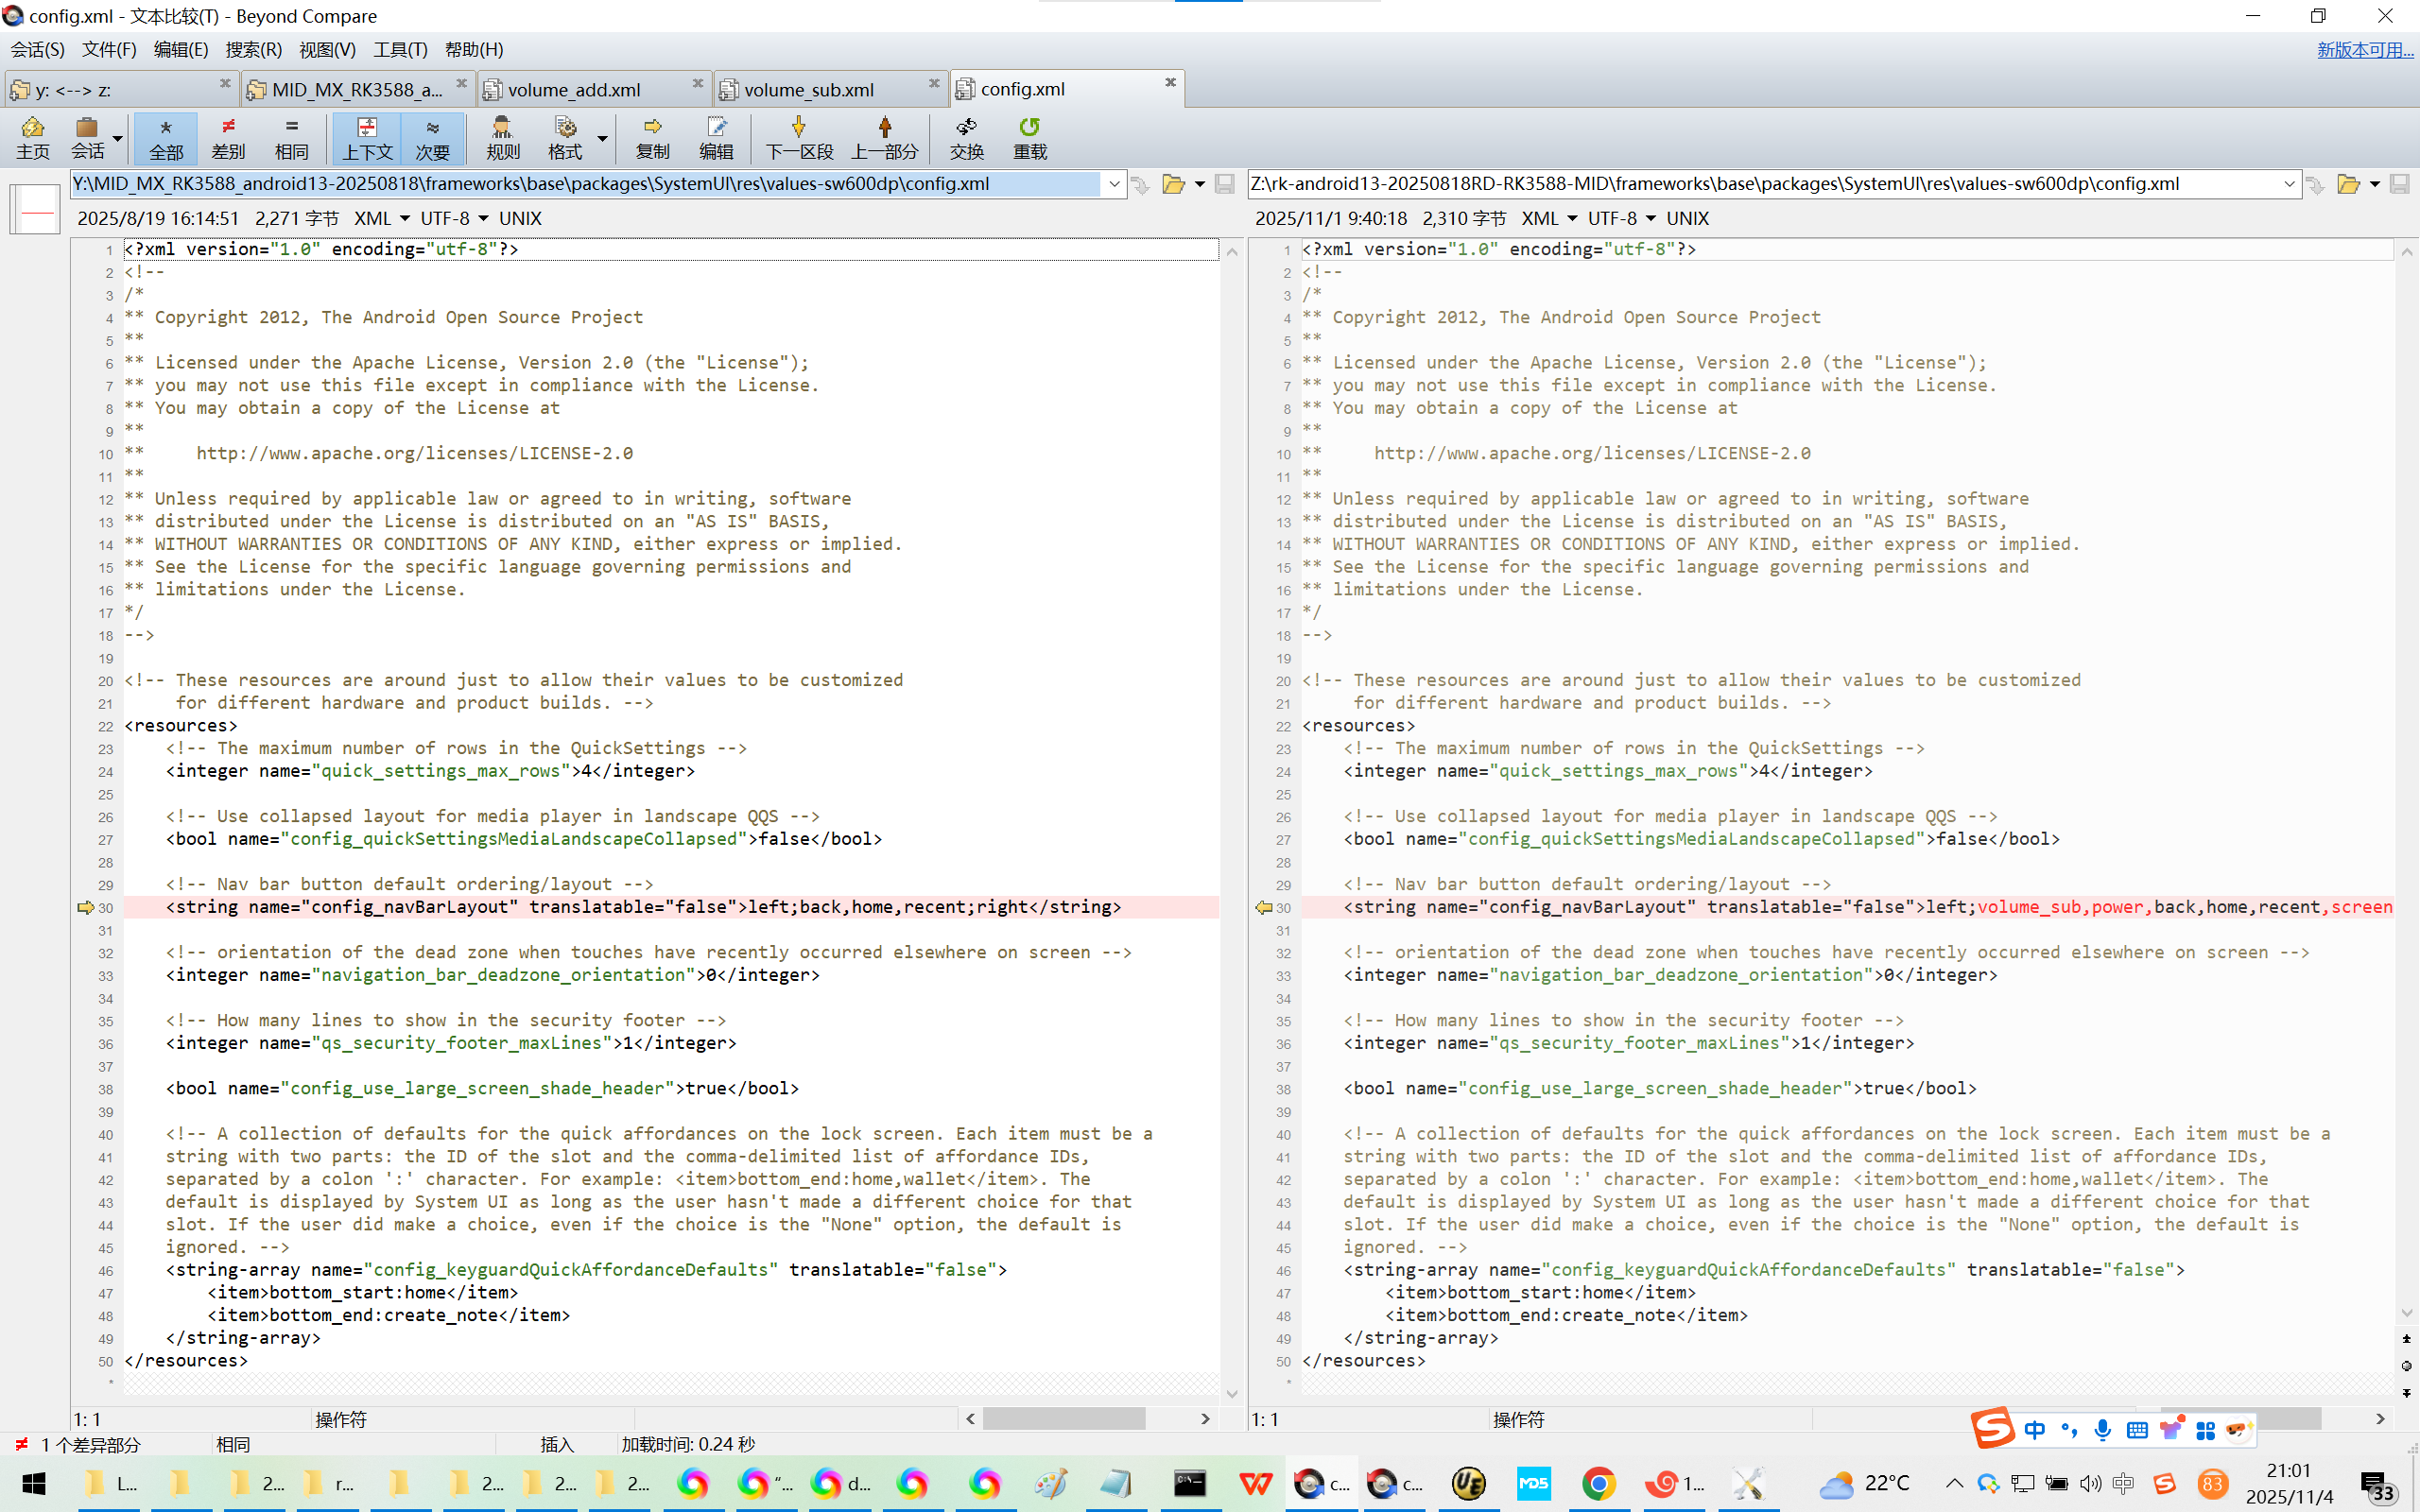Toggle the Show All (全部) filter
Screen dimensions: 2420x1512
[166, 137]
